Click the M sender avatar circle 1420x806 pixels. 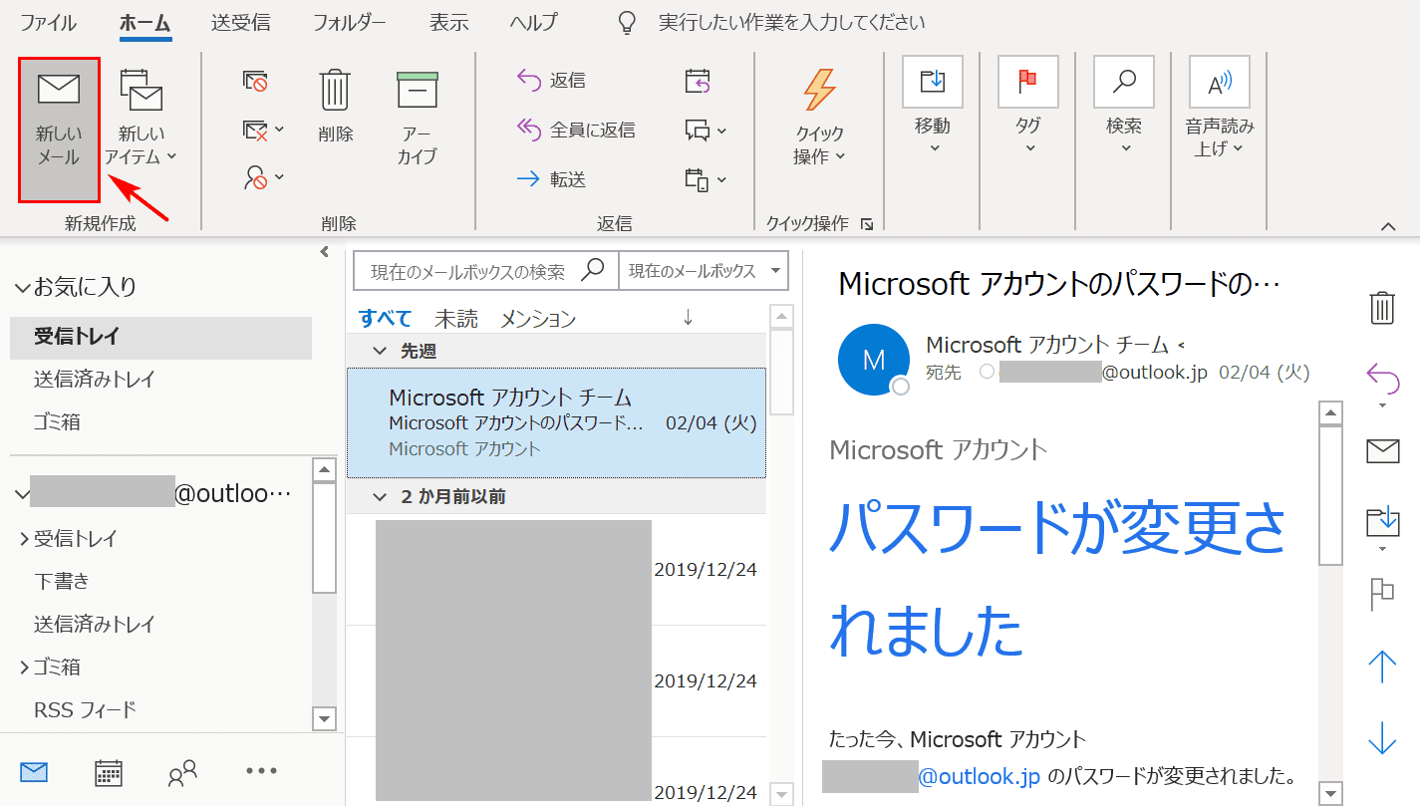tap(874, 360)
